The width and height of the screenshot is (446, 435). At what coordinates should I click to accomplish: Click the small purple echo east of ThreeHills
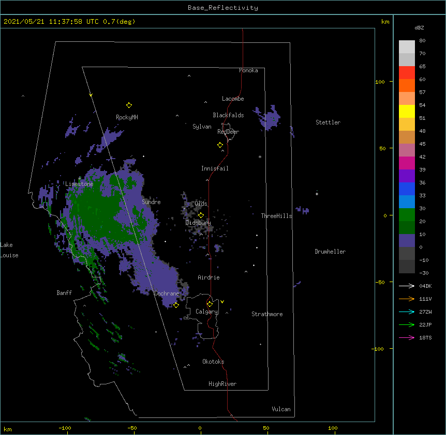(x=303, y=210)
